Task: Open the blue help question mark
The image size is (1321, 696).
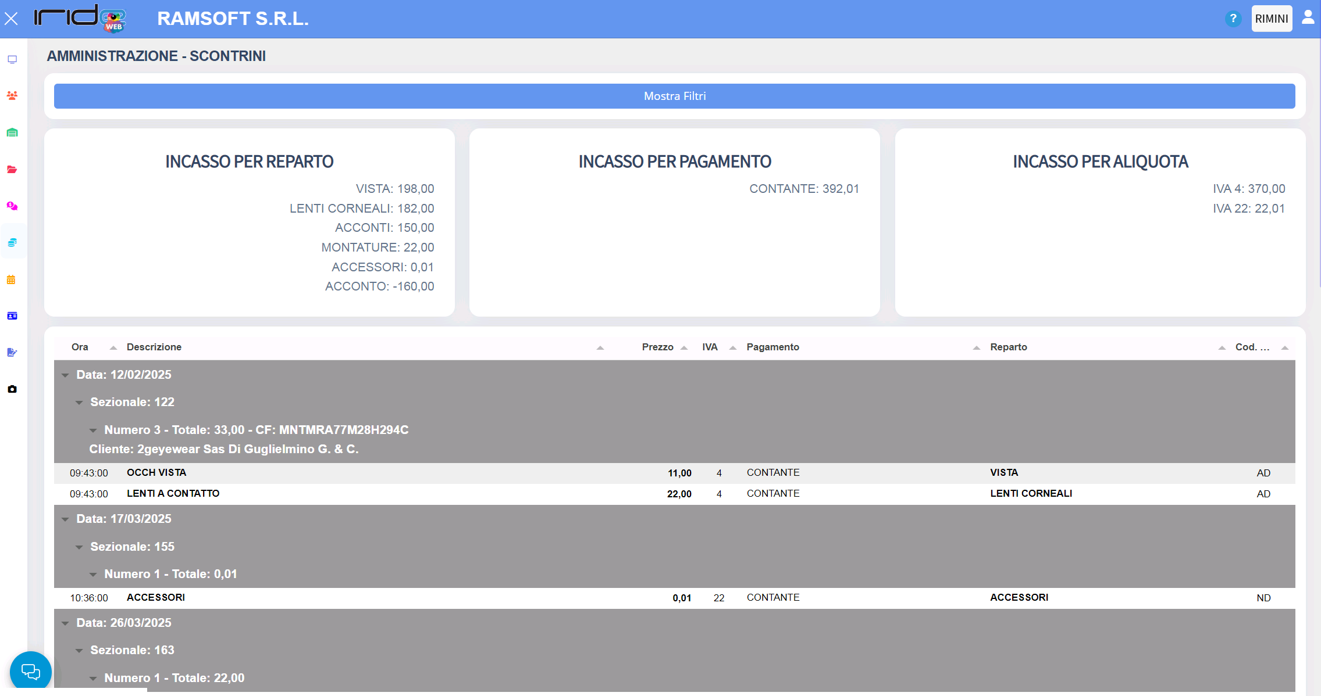Action: [x=1233, y=19]
